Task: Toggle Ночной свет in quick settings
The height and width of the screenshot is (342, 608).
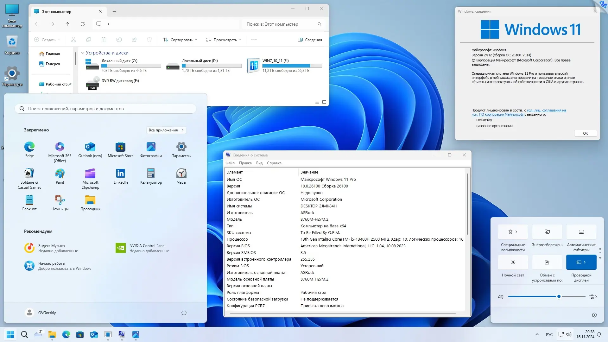Action: [x=512, y=262]
